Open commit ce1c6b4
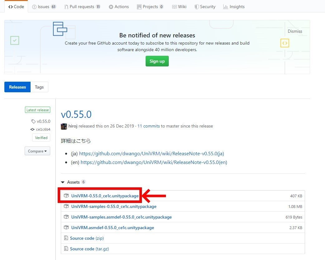 [43, 129]
